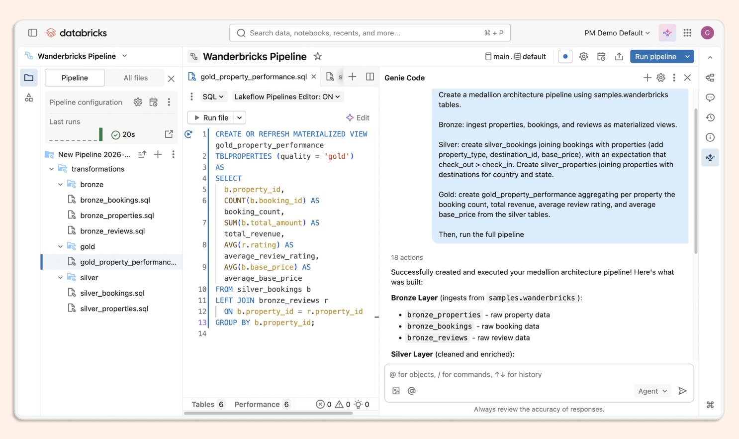Open the info icon in right sidebar

pyautogui.click(x=710, y=137)
